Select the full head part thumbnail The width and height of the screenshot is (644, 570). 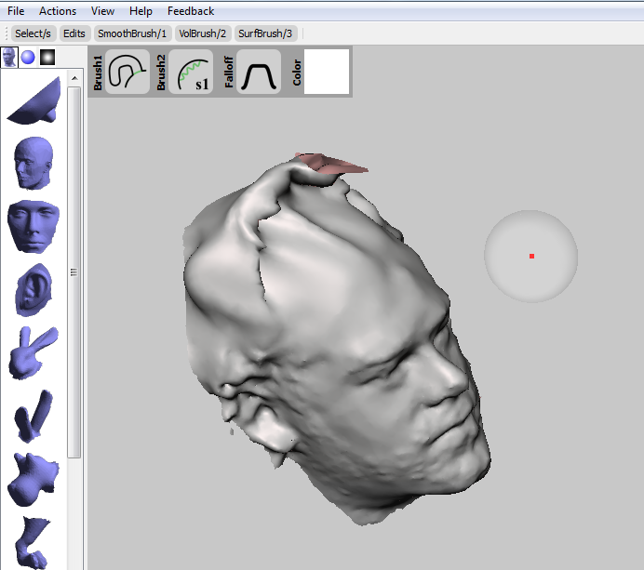pyautogui.click(x=34, y=164)
